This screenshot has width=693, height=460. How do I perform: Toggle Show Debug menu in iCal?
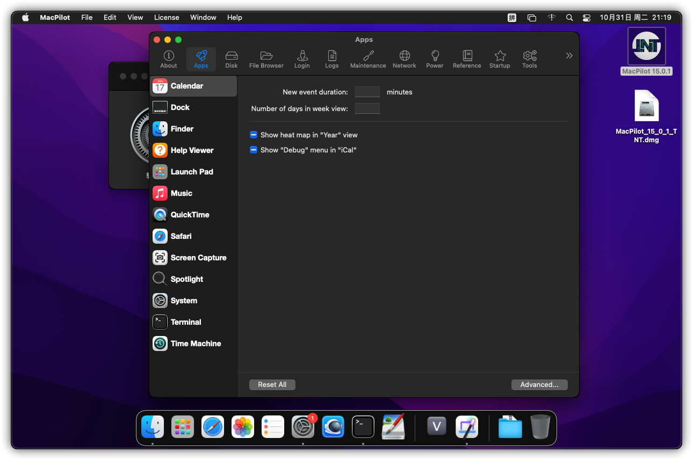pos(254,150)
